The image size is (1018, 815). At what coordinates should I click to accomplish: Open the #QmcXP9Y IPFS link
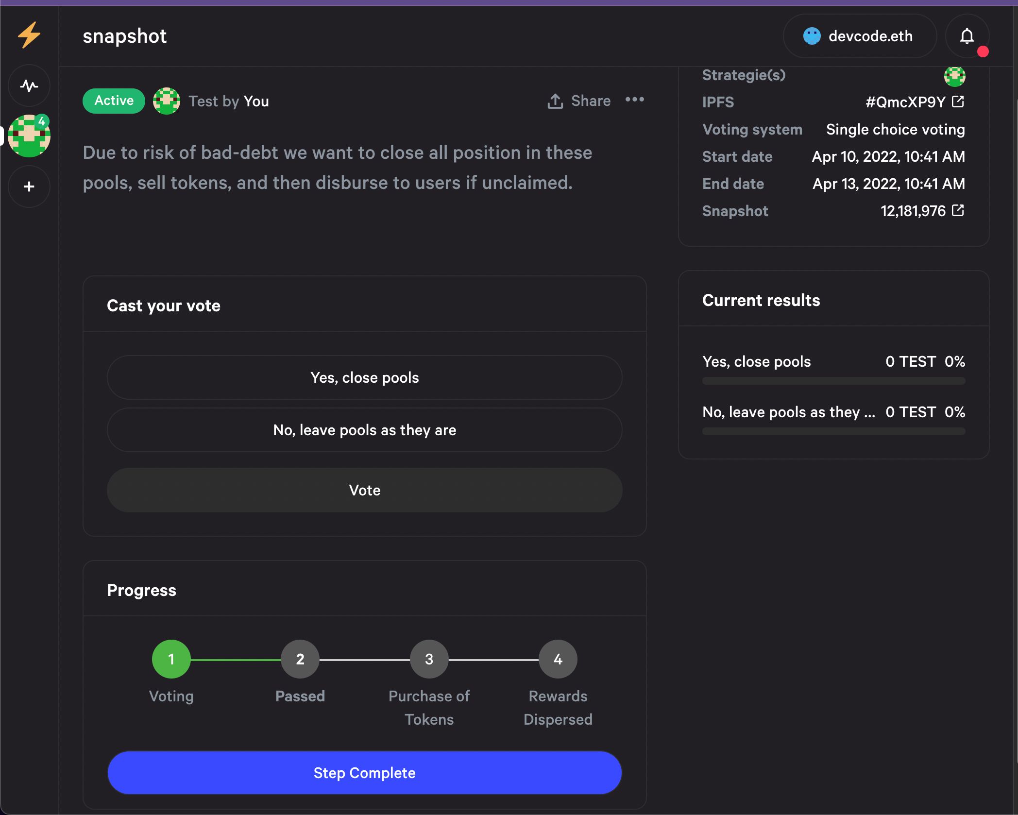click(905, 102)
